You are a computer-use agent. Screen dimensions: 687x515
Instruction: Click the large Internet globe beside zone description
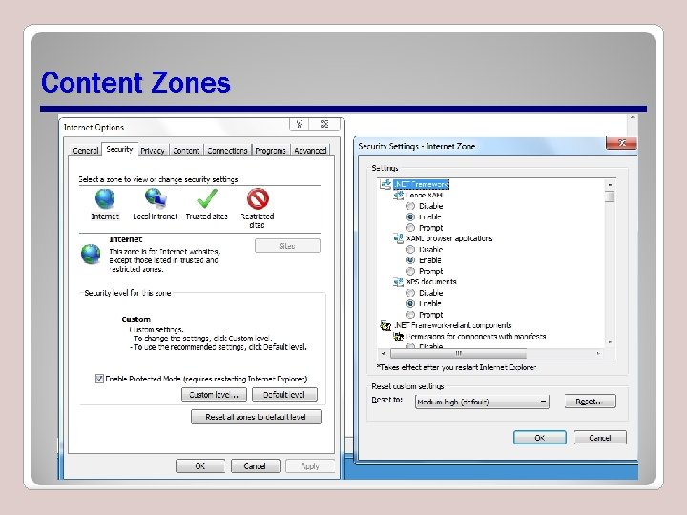coord(91,254)
